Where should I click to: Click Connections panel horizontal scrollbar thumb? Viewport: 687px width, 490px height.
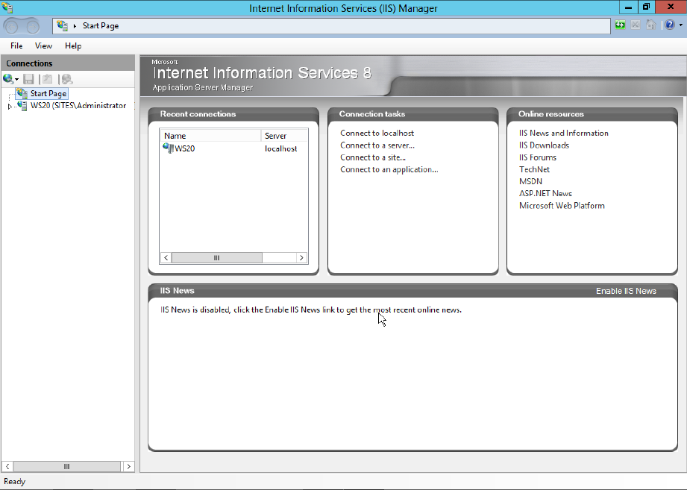(66, 466)
